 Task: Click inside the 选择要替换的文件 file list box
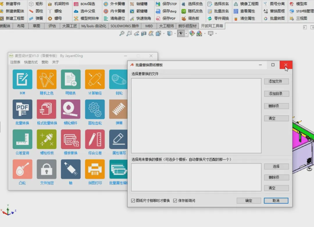pyautogui.click(x=196, y=116)
